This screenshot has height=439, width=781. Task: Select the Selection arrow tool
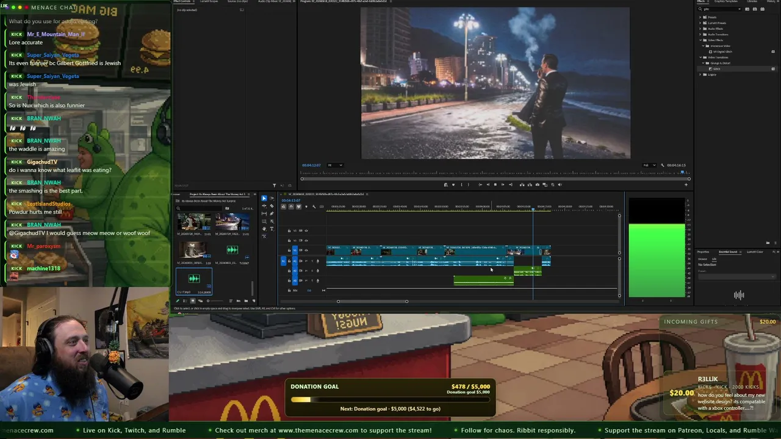(x=264, y=198)
